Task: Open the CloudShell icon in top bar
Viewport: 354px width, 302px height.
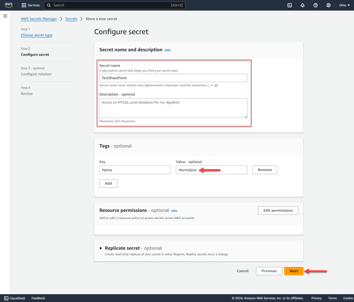Action: pyautogui.click(x=289, y=5)
